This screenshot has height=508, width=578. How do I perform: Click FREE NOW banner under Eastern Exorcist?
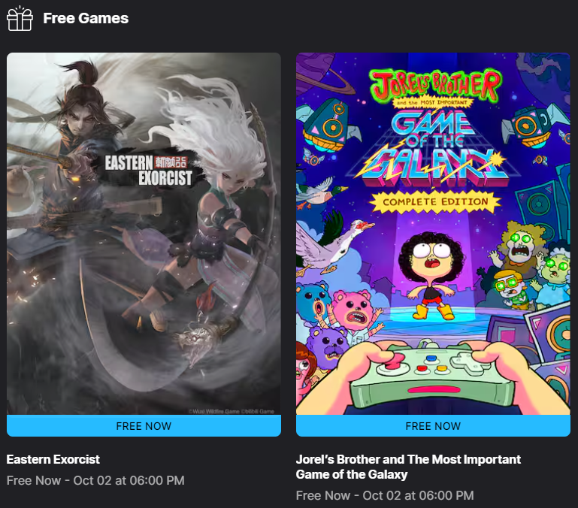(144, 426)
